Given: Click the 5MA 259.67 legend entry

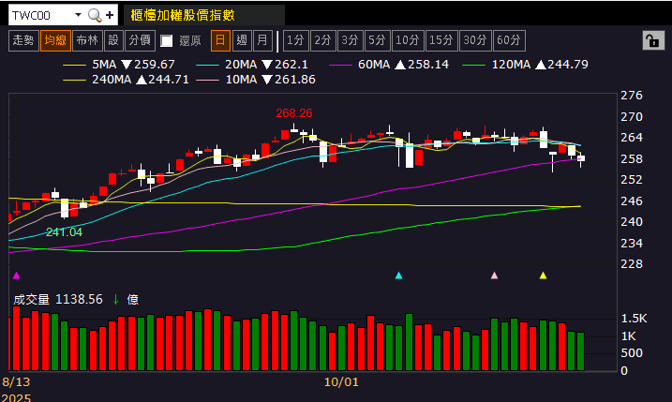Looking at the screenshot, I should (x=119, y=65).
